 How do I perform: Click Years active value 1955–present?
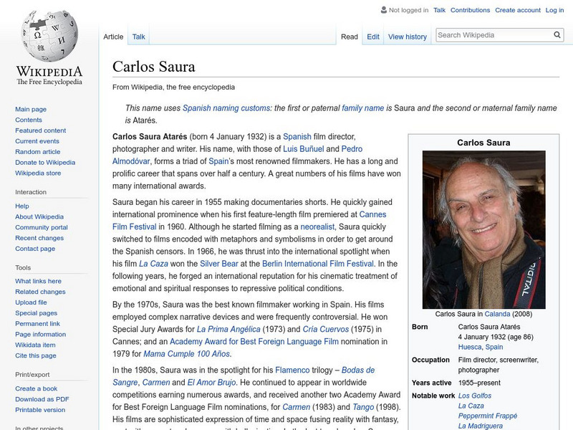(479, 383)
